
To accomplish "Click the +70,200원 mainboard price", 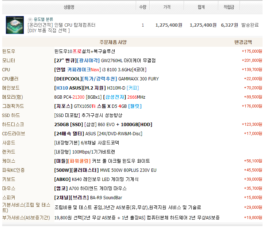I will click(253, 88).
